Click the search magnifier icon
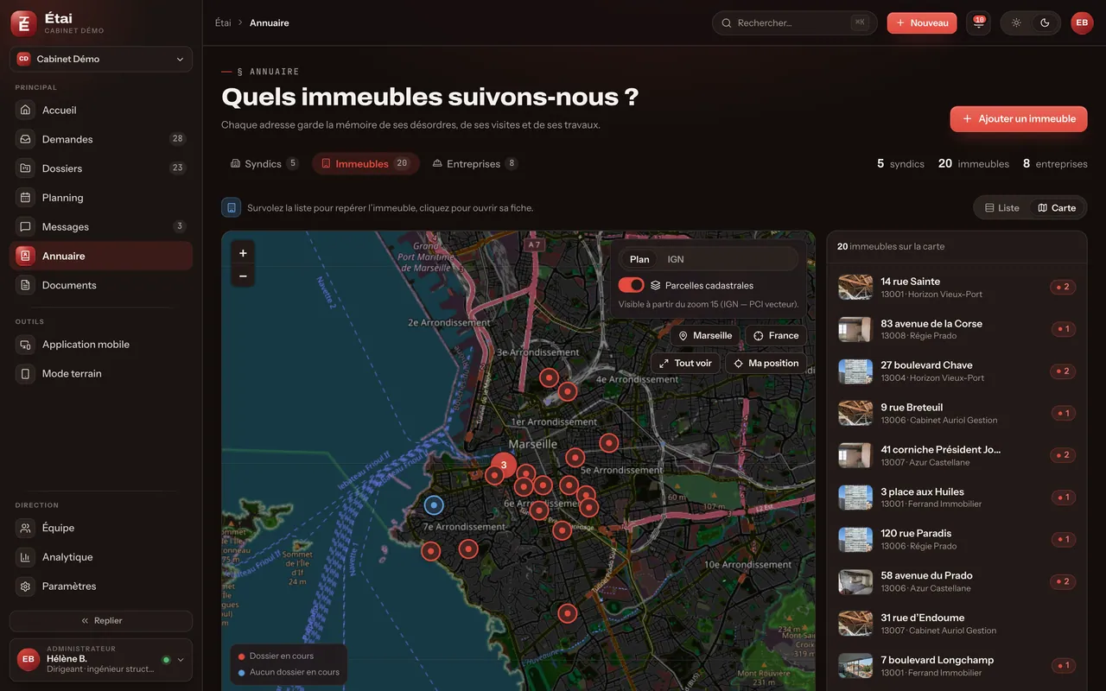This screenshot has height=691, width=1106. click(727, 23)
